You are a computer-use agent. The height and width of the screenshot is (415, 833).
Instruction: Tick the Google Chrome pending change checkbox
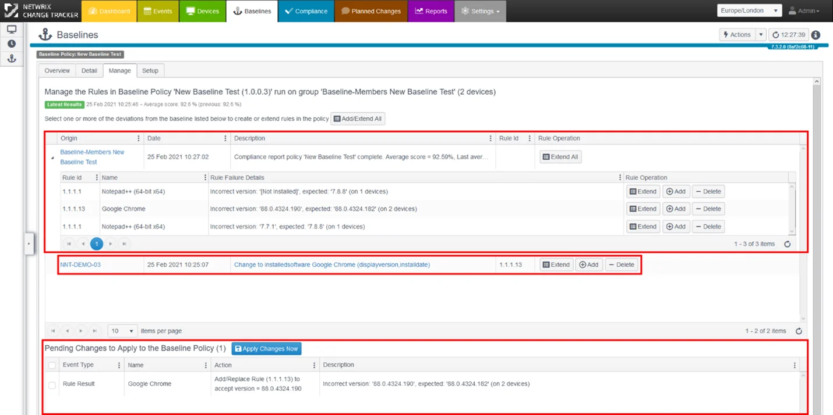[52, 385]
